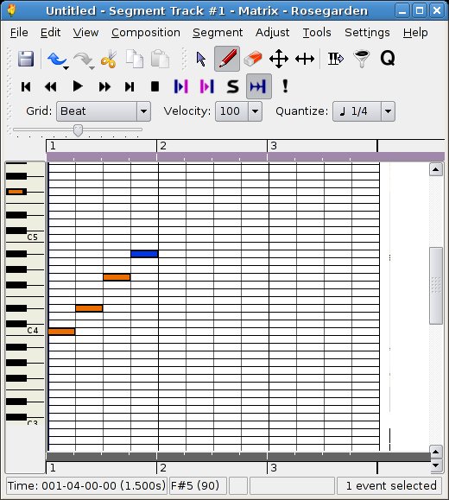Viewport: 449px width, 500px height.
Task: Activate the four-arrow Move tool
Action: 279,59
